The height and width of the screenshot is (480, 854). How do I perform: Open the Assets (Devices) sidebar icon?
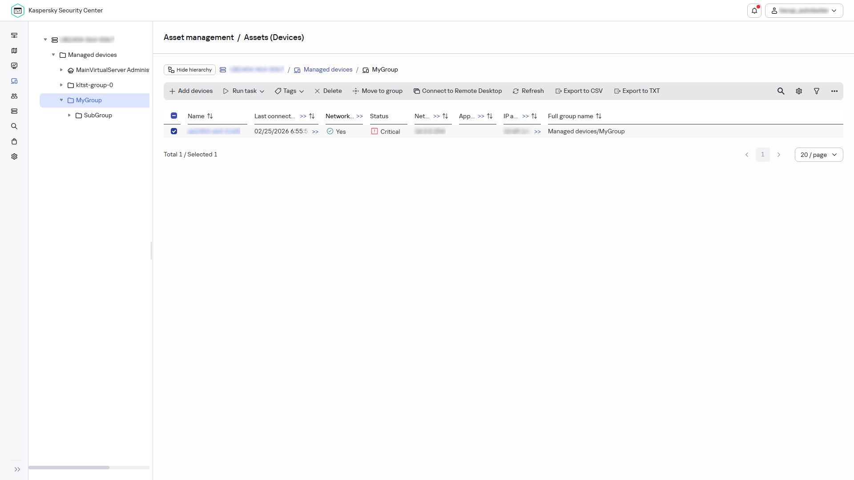14,81
